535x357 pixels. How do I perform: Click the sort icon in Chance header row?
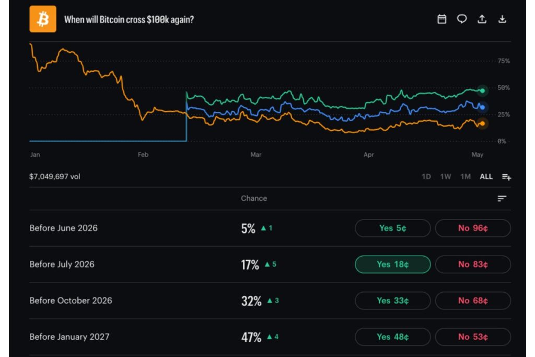pyautogui.click(x=502, y=199)
